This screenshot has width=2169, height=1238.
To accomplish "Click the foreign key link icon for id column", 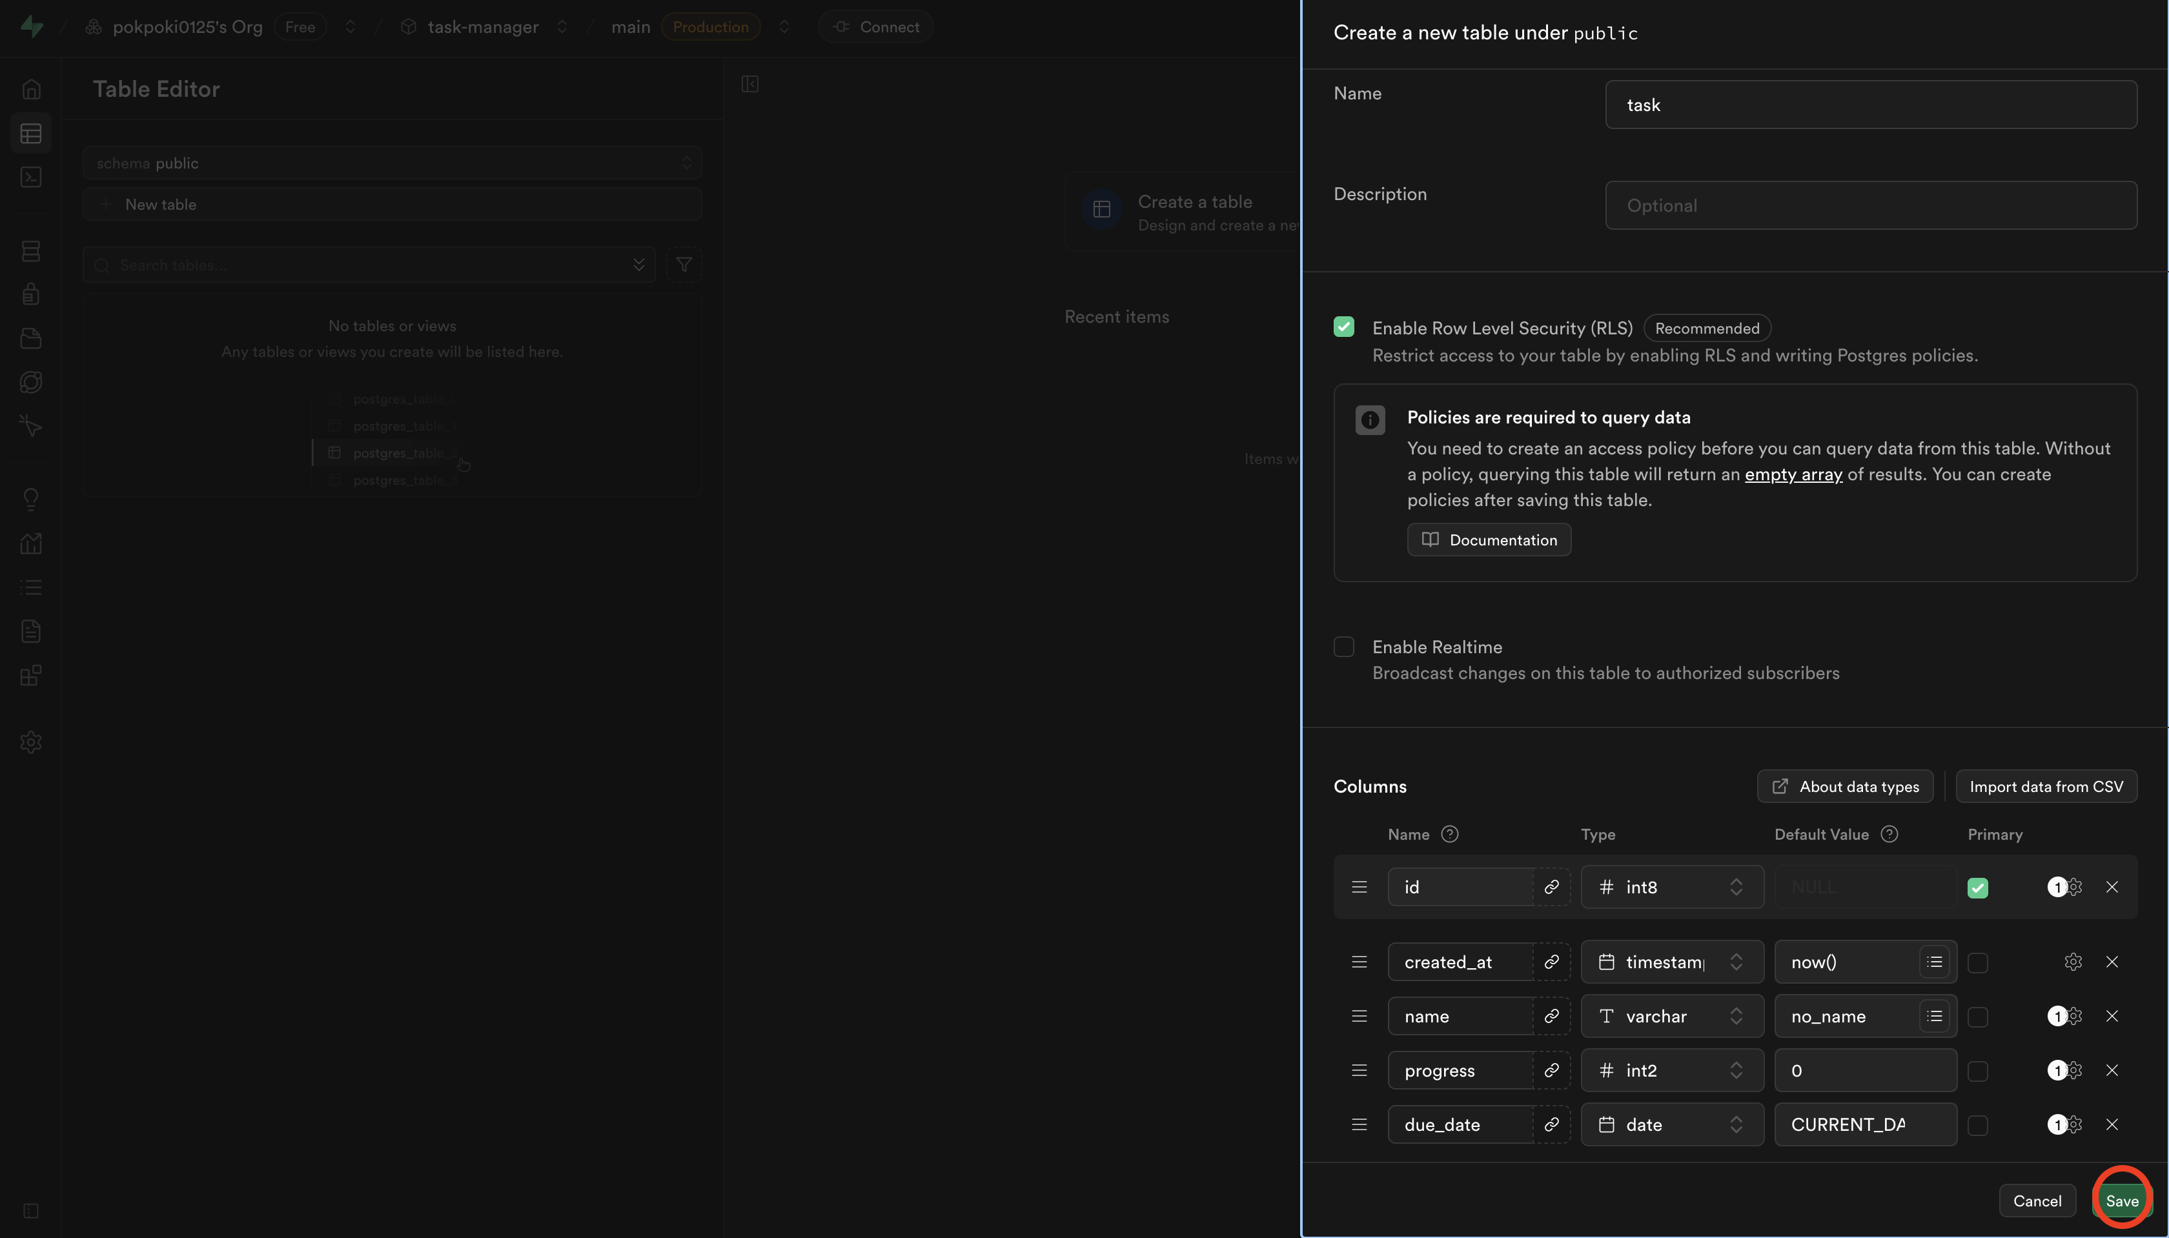I will coord(1551,887).
